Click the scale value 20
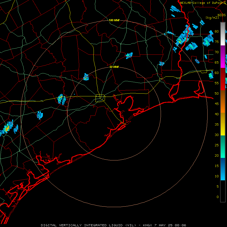Image resolution: width=227 pixels, height=227 pixels. [x=217, y=155]
